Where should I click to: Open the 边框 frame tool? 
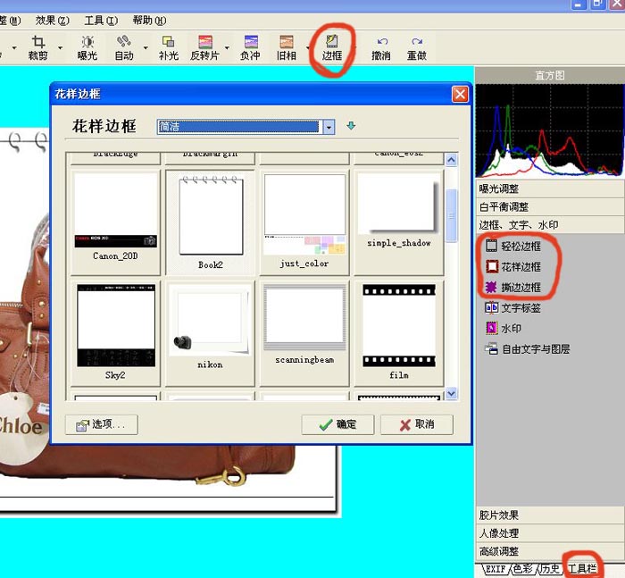pos(332,48)
